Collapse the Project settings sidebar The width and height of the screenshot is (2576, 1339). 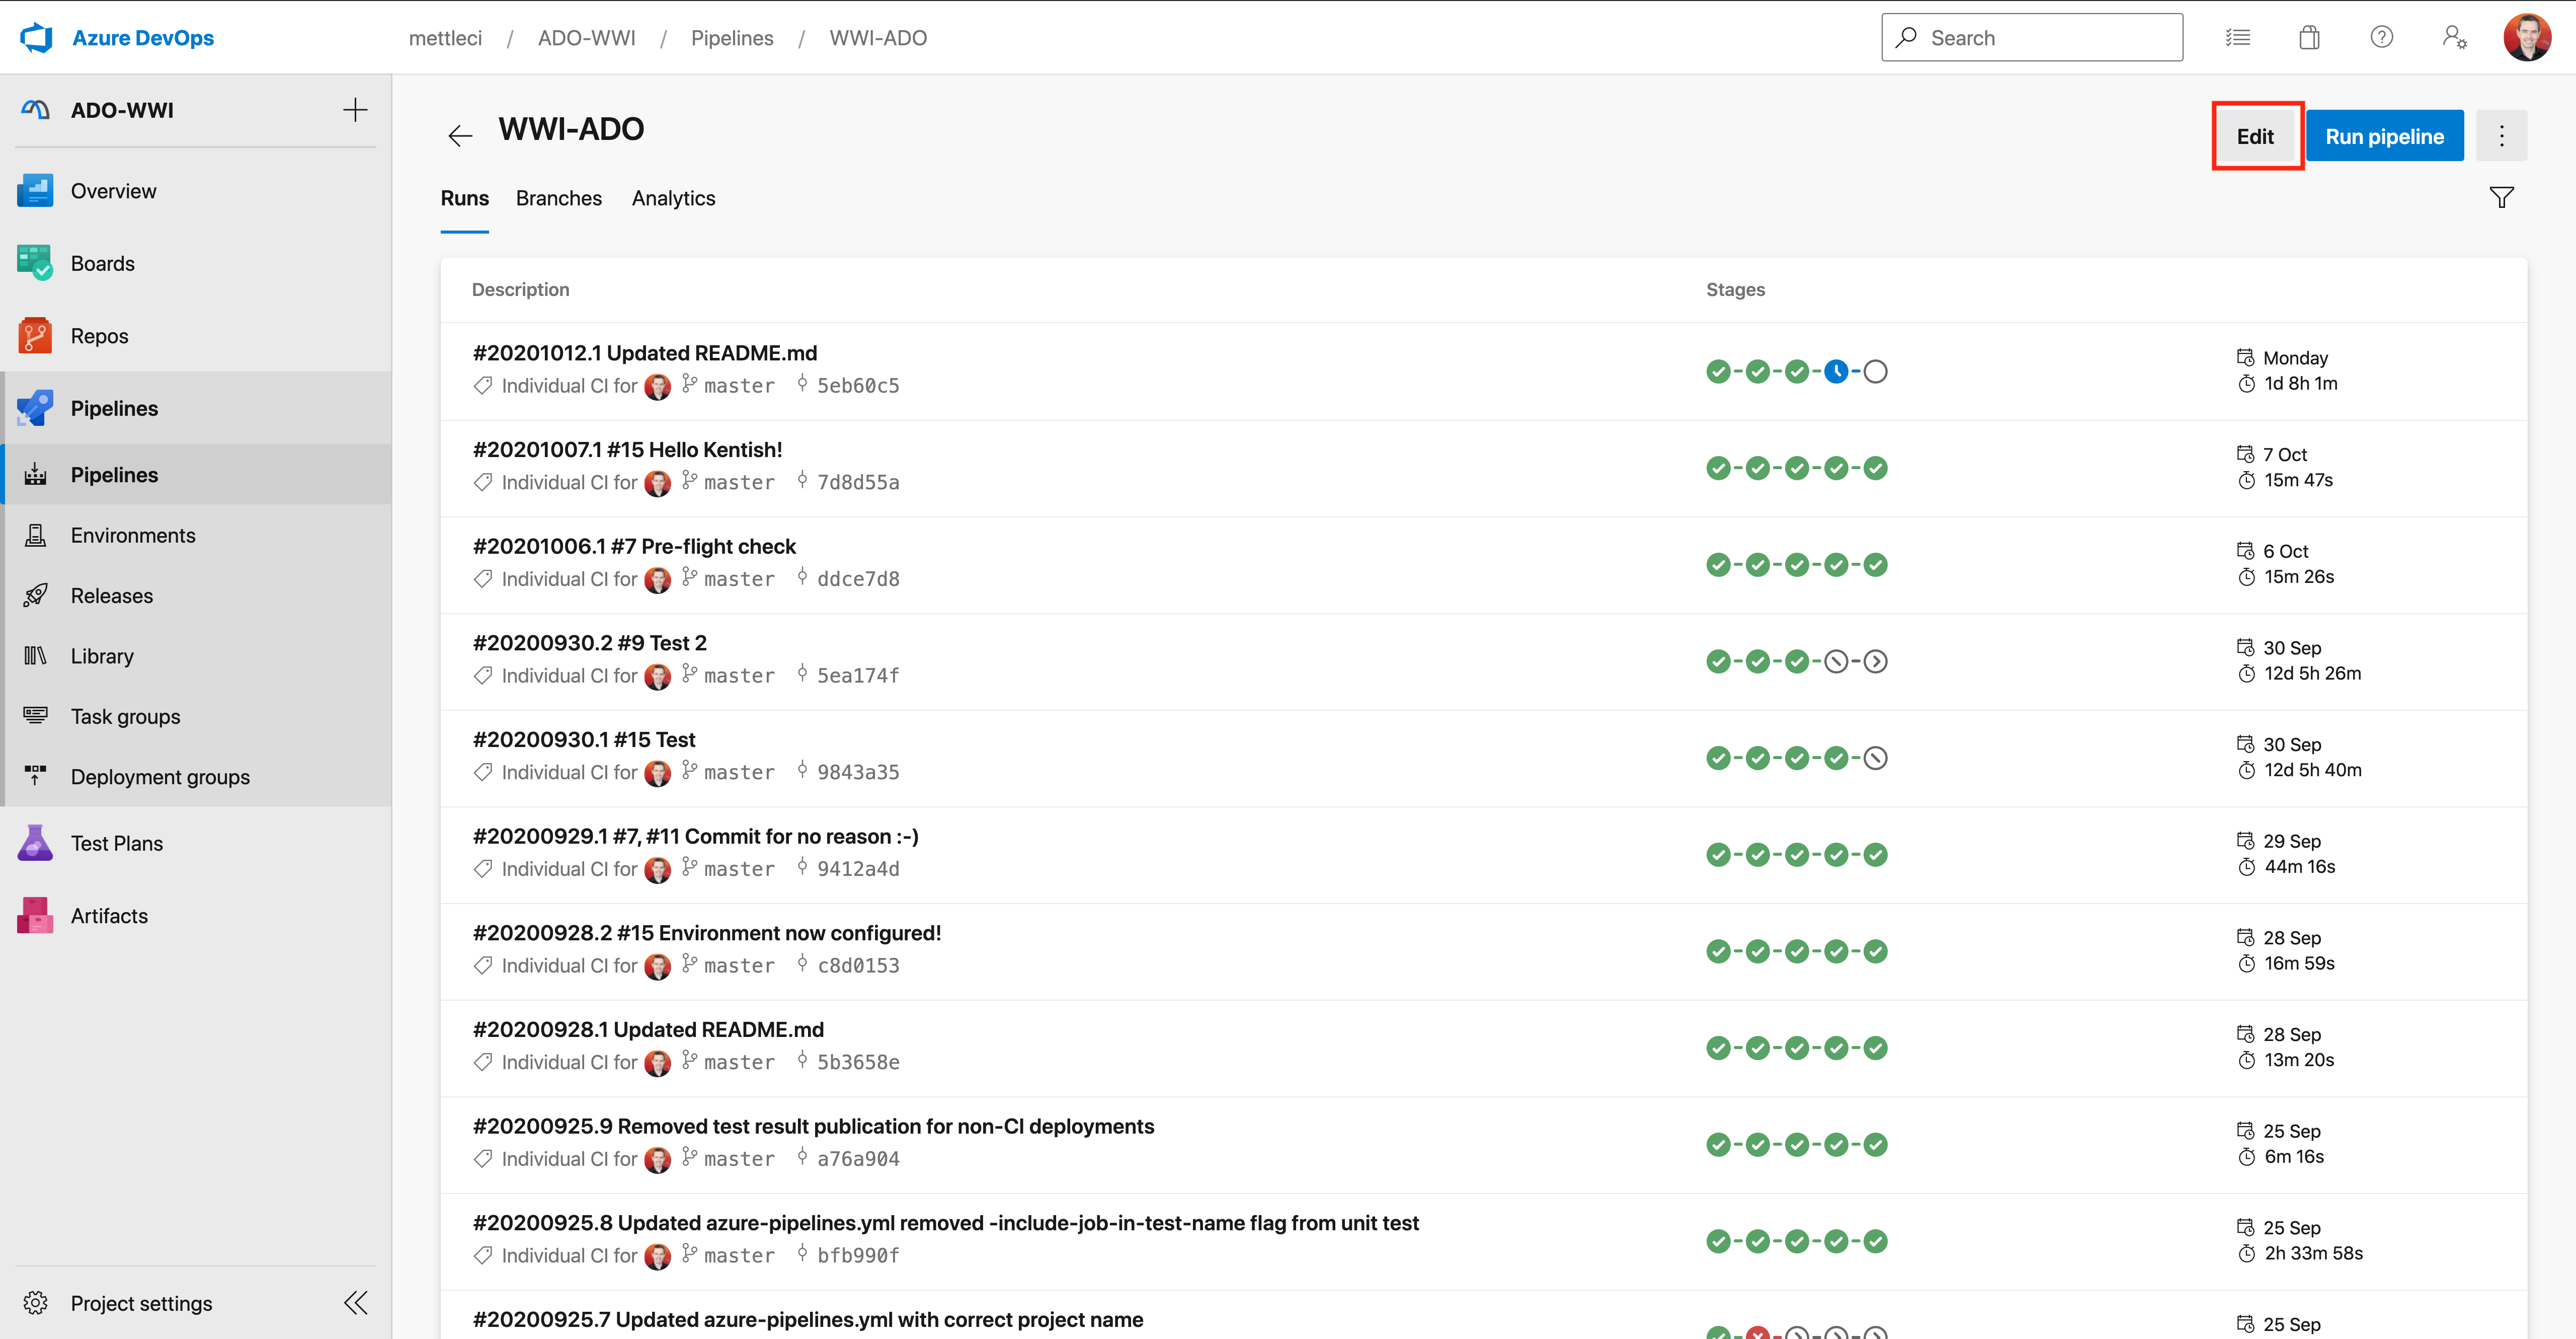tap(356, 1302)
